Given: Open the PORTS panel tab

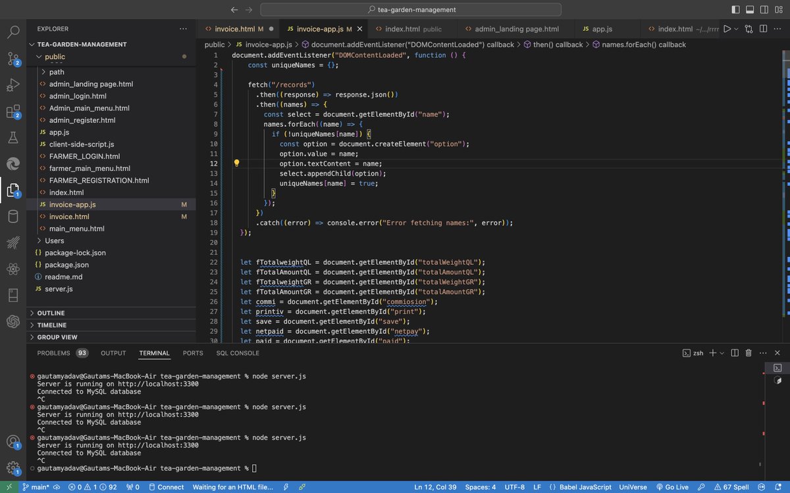Looking at the screenshot, I should tap(193, 353).
